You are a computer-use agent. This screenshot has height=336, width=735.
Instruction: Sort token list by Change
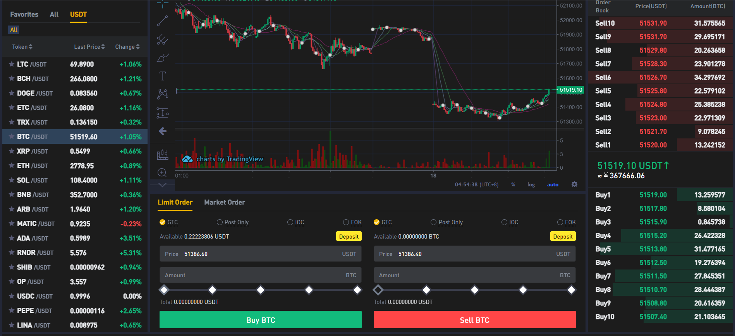tap(127, 47)
